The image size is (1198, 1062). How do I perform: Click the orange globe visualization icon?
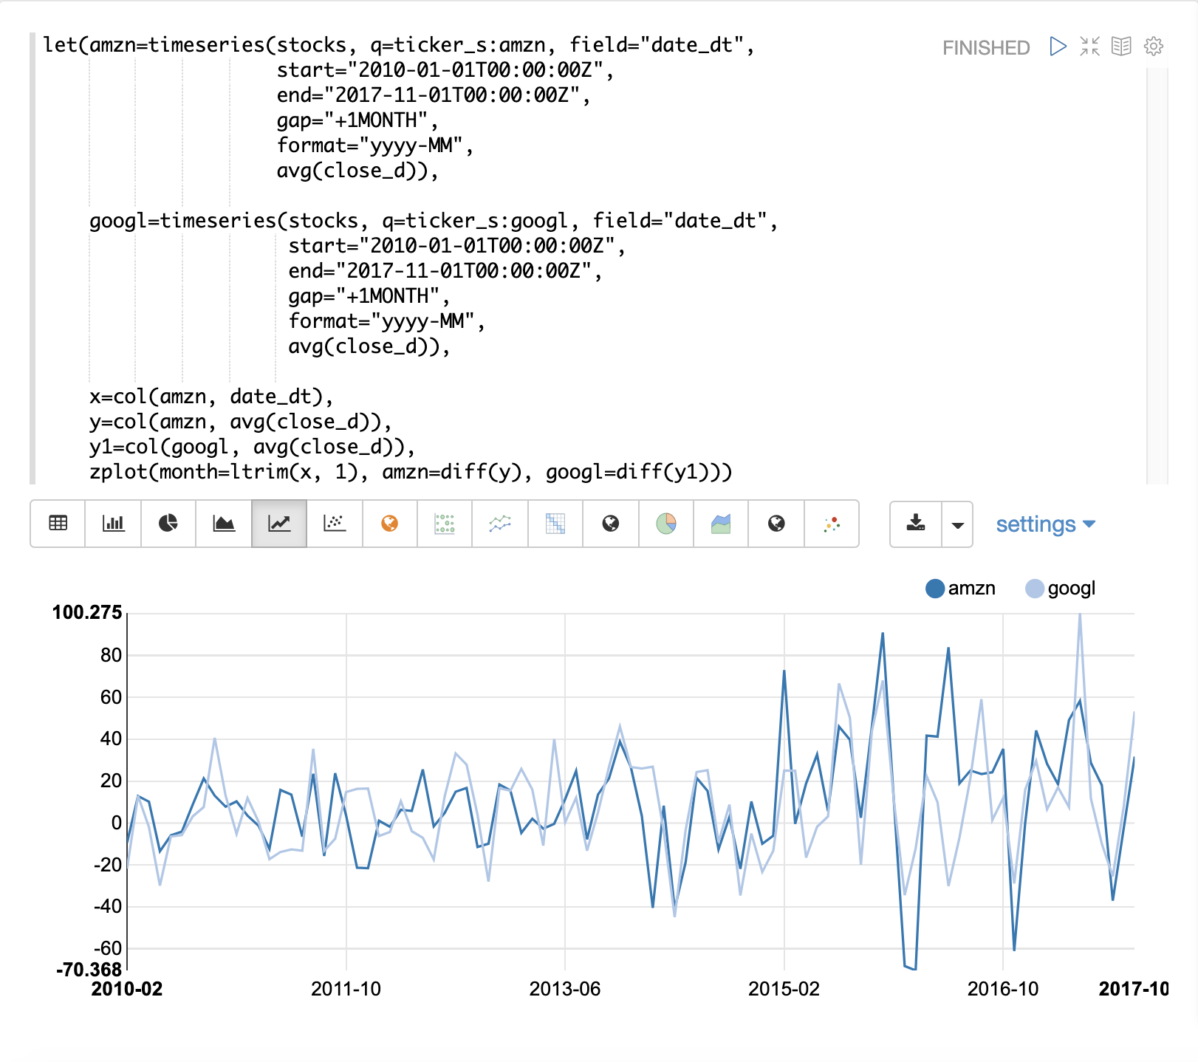coord(390,524)
